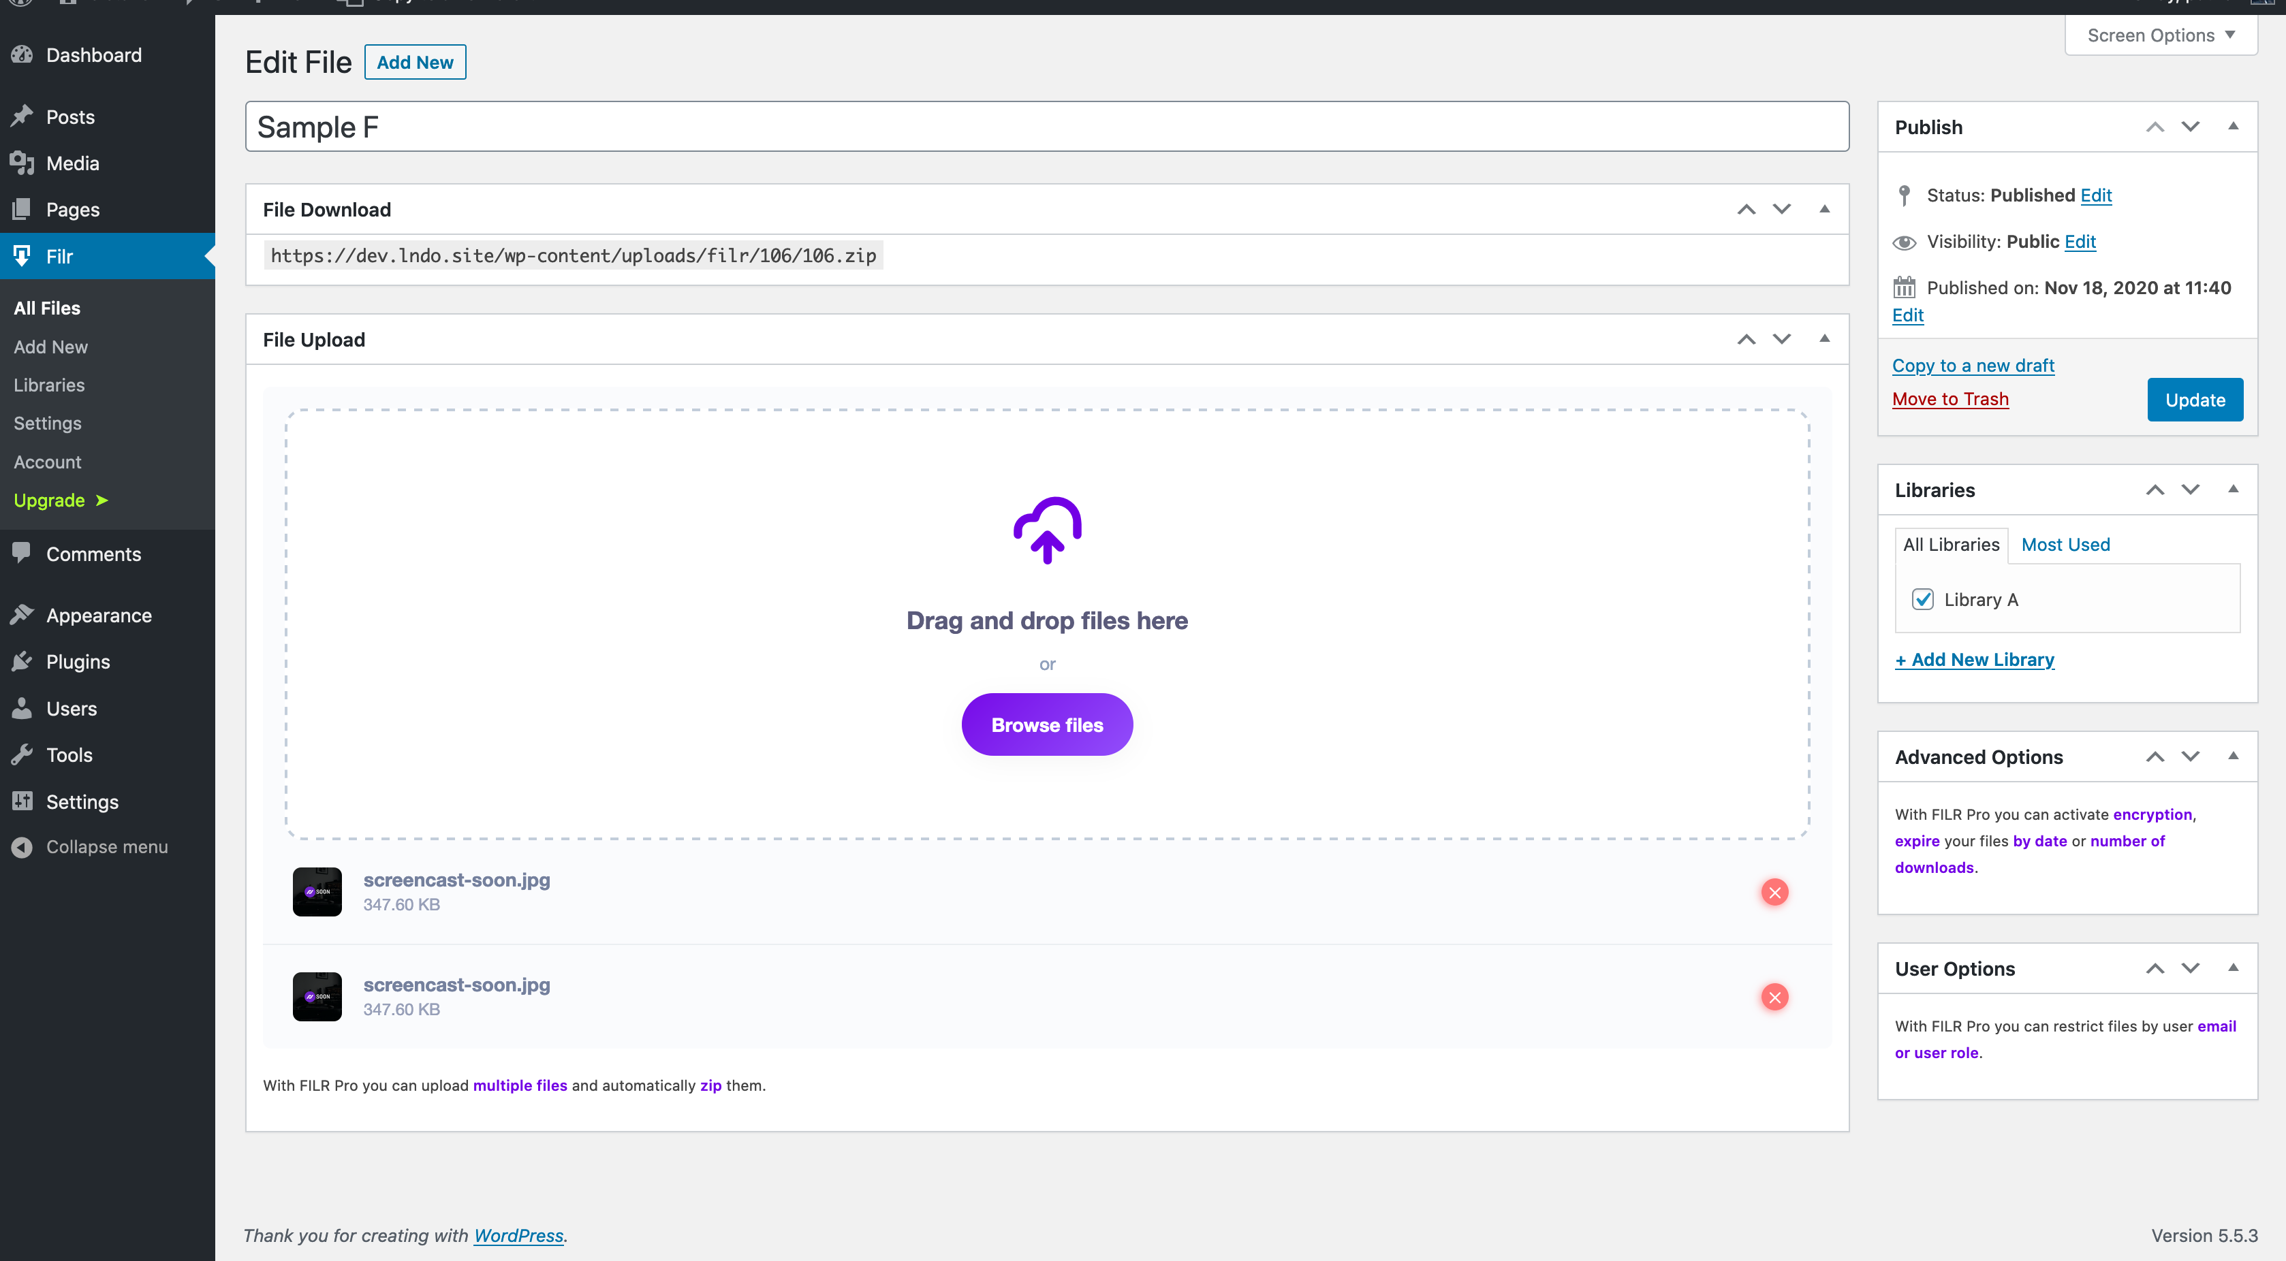Collapse the File Download panel
This screenshot has height=1261, width=2286.
[1825, 209]
